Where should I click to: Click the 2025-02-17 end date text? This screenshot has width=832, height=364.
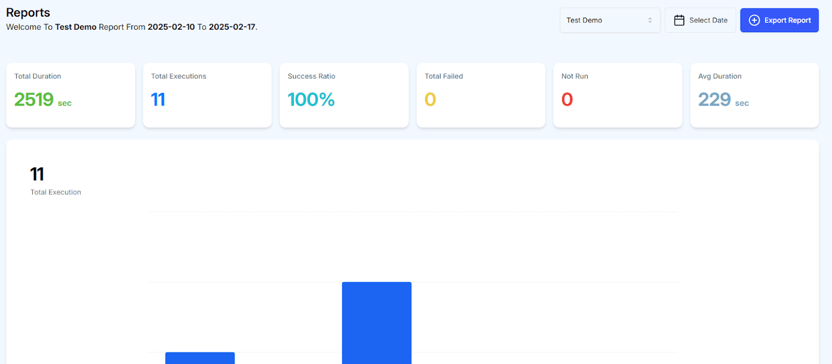(232, 27)
